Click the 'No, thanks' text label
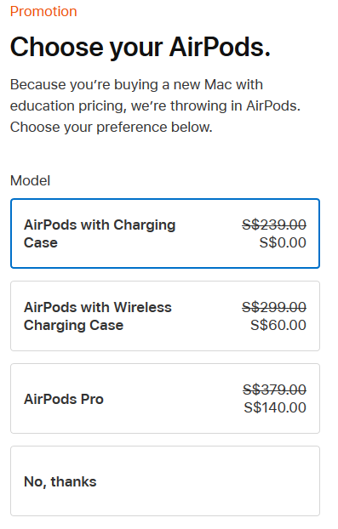The width and height of the screenshot is (338, 529). pos(60,481)
